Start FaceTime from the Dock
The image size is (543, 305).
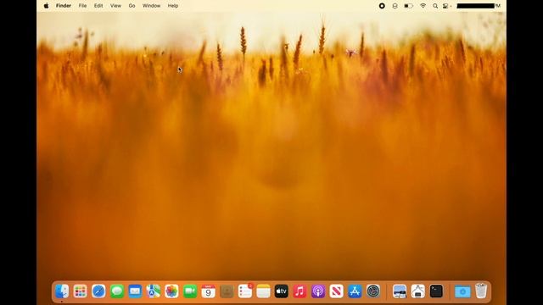pyautogui.click(x=190, y=291)
